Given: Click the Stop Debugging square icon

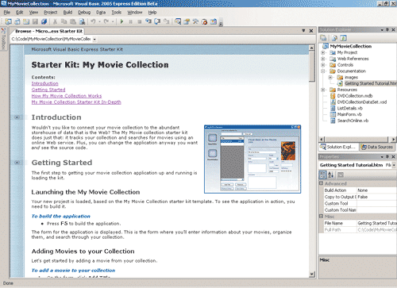Looking at the screenshot, I should [x=139, y=21].
